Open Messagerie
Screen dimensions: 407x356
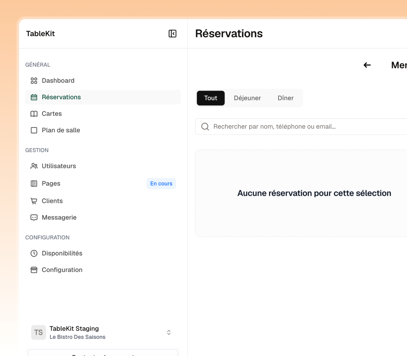pos(103,217)
